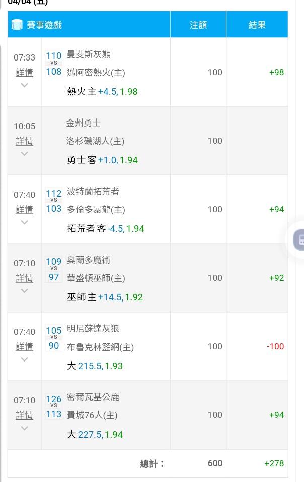The height and width of the screenshot is (482, 304).
Task: Open 詳情 for 07:40 Trail Blazers vs Raptors
Action: point(24,210)
